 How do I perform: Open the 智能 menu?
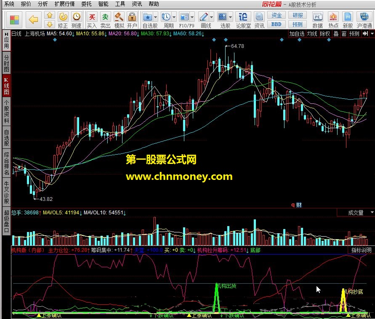[x=103, y=4]
